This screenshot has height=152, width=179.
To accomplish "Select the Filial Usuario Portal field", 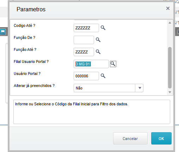I will (x=91, y=64).
